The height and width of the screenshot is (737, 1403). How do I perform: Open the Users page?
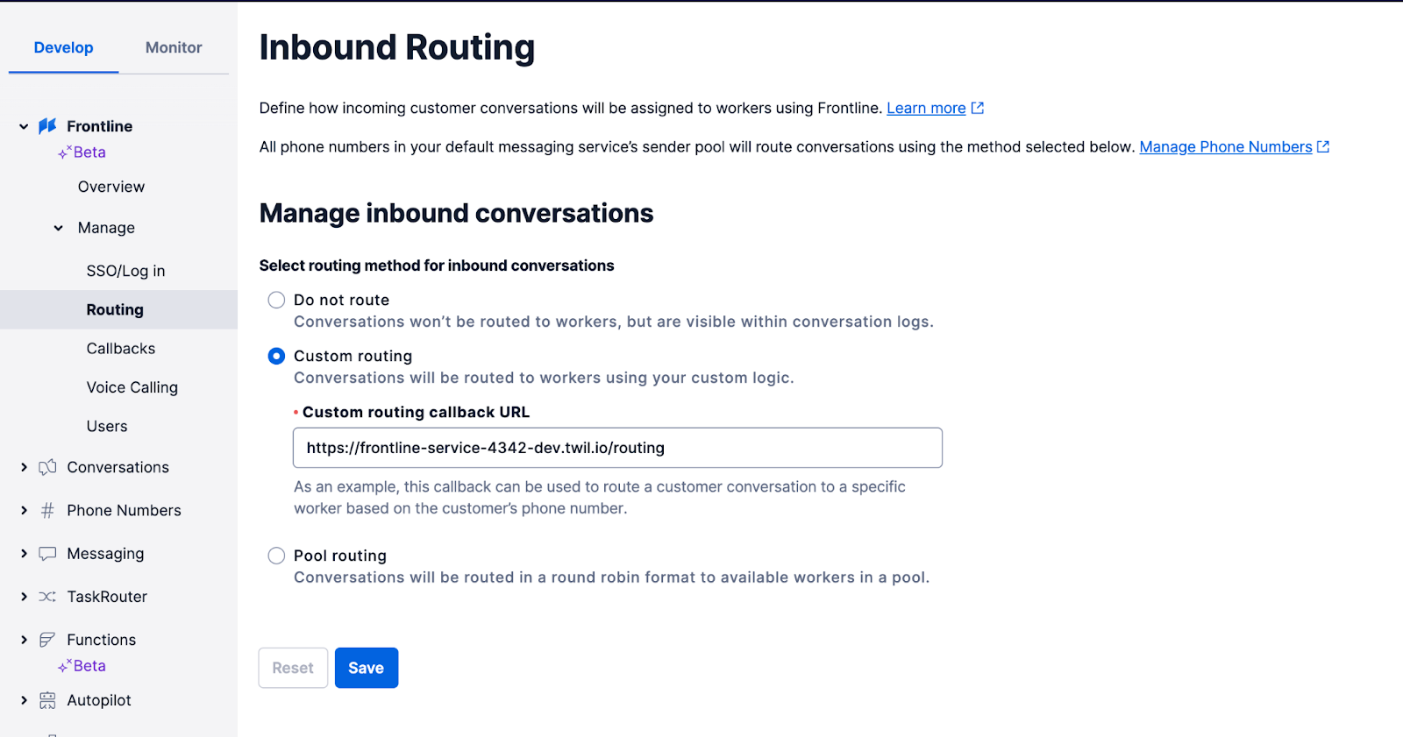tap(107, 426)
